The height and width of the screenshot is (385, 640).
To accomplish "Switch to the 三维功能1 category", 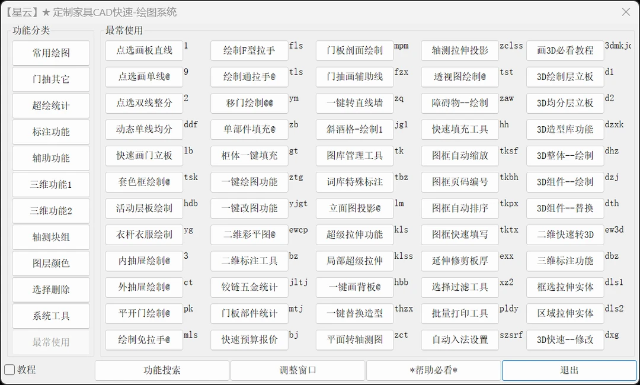I will tap(50, 184).
